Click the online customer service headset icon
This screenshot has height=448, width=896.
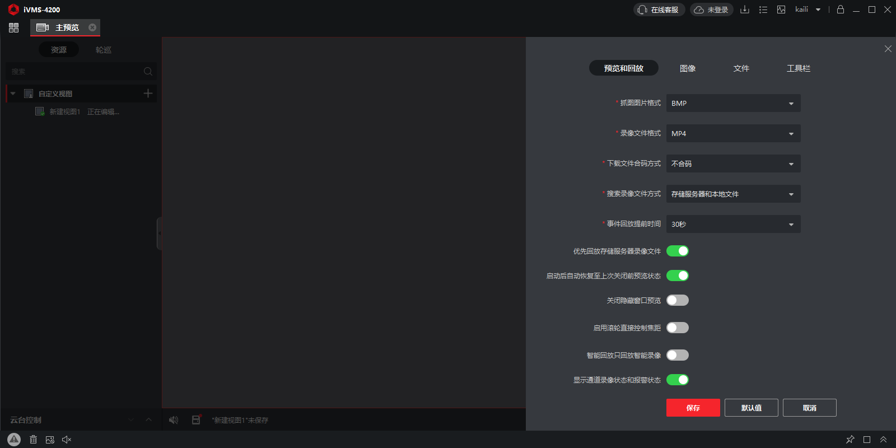pos(642,10)
